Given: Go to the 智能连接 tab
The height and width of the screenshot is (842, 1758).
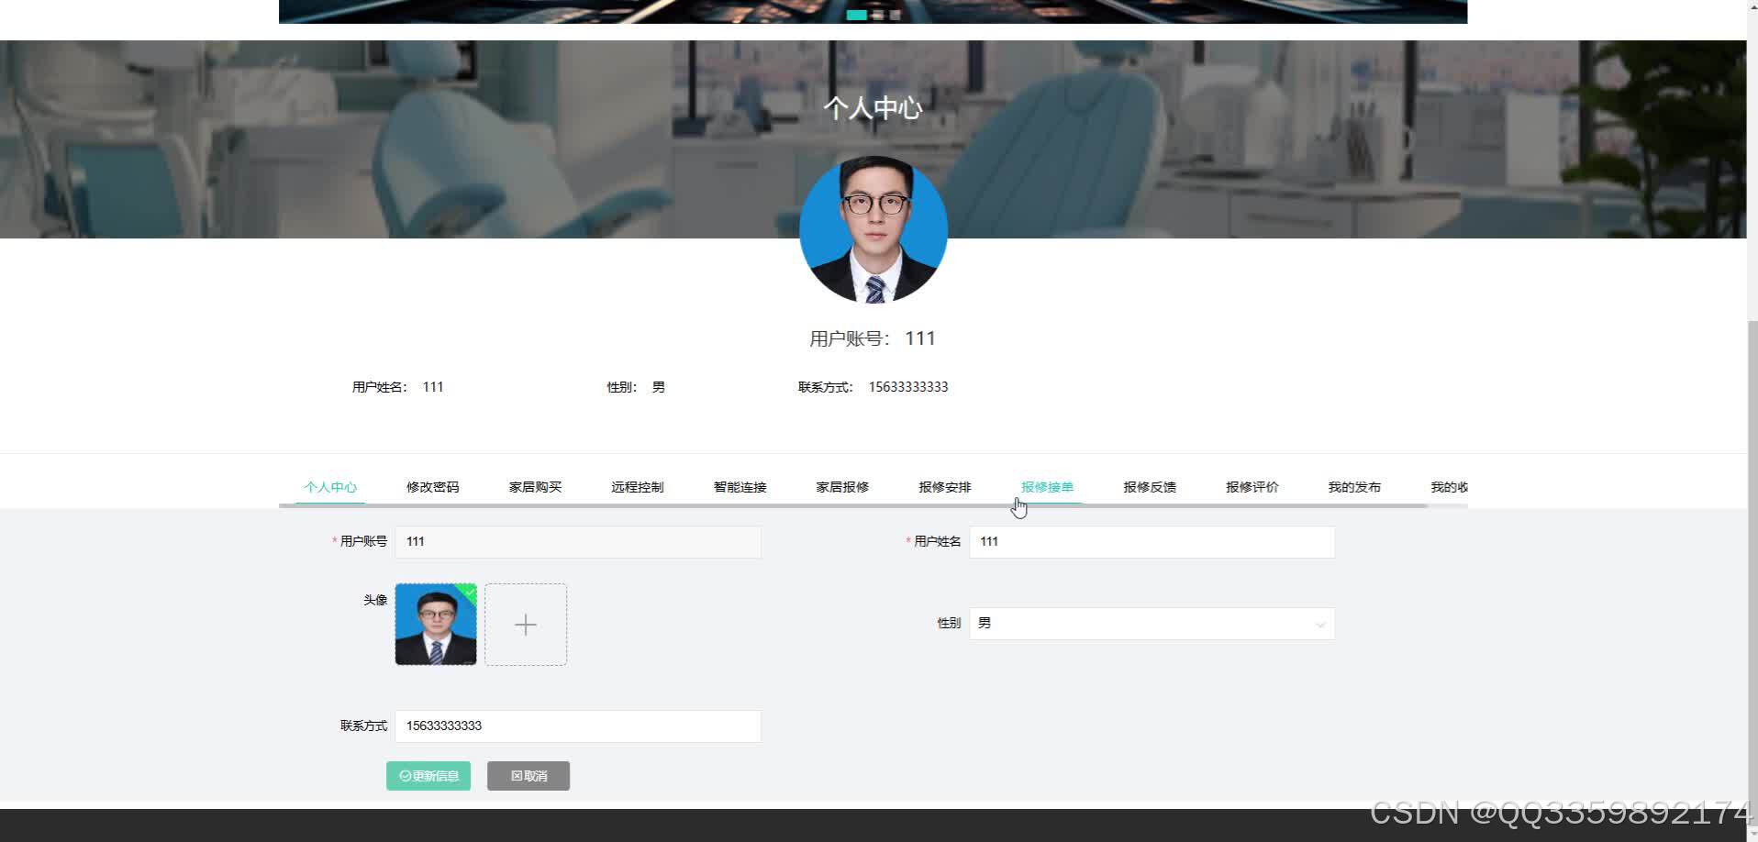Looking at the screenshot, I should (740, 487).
